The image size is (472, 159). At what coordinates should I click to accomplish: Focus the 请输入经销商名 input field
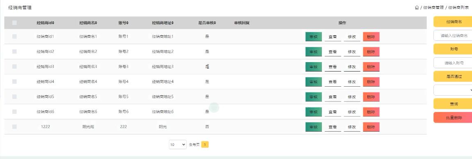pyautogui.click(x=453, y=36)
